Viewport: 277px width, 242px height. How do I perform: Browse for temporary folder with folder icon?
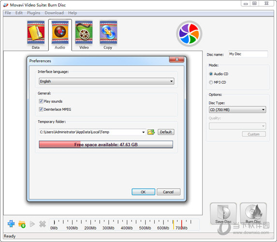[151, 132]
